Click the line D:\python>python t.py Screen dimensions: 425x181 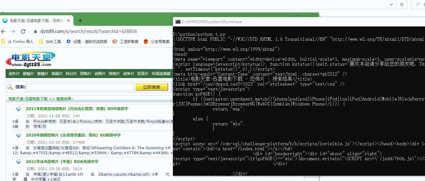199,34
